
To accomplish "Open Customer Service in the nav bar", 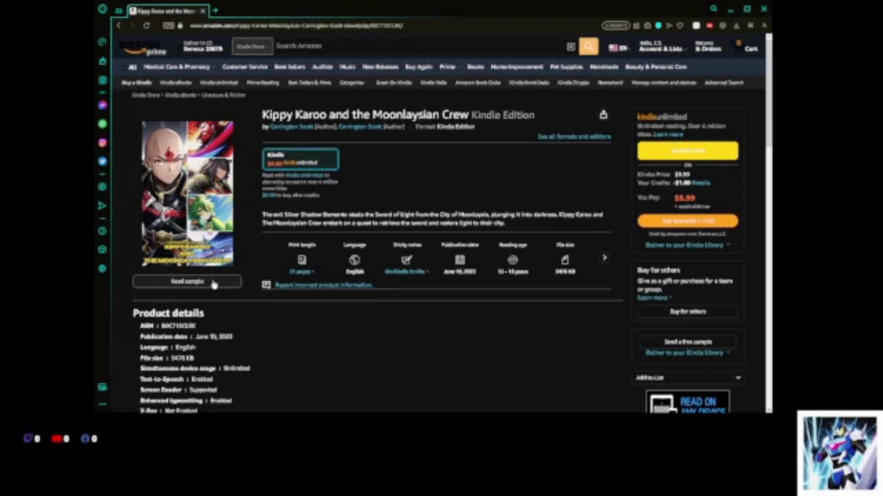I will (x=244, y=67).
